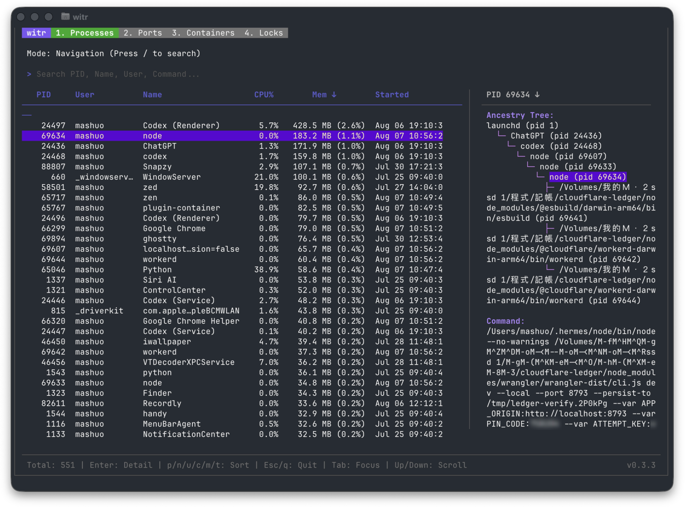
Task: Click the Mode: Navigation status line
Action: tap(114, 53)
